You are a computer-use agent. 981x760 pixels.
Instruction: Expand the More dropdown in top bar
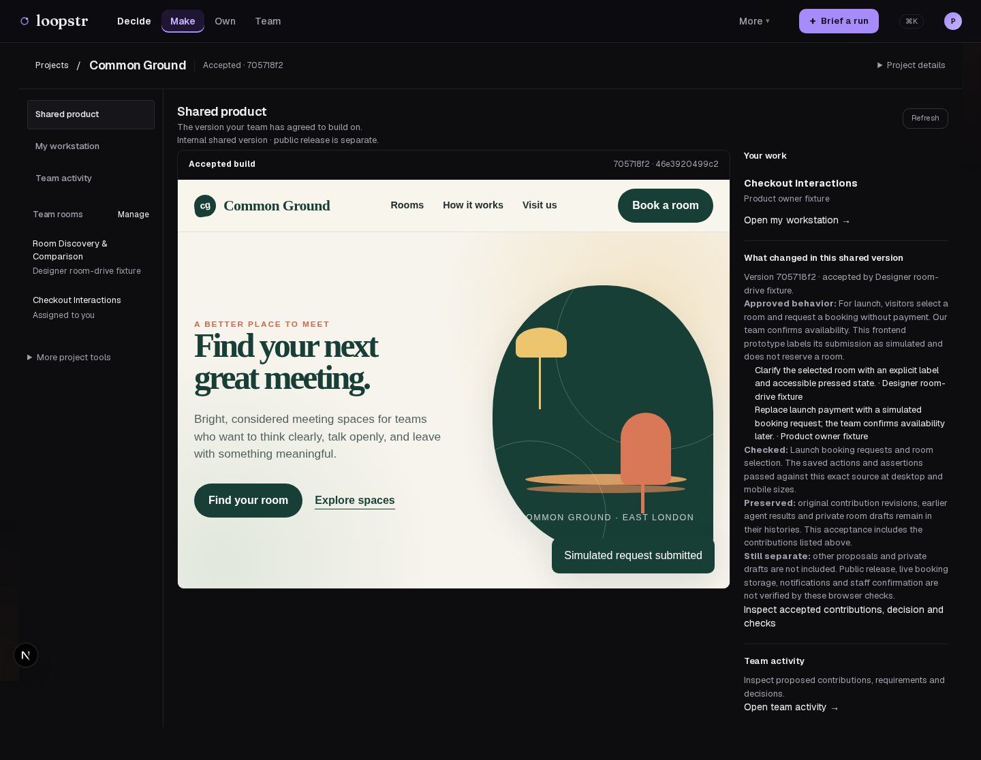(754, 21)
